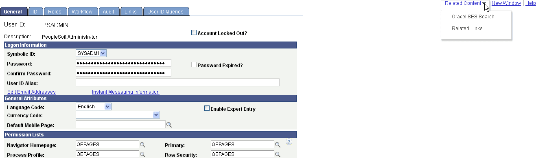This screenshot has height=158, width=536.
Task: Toggle the Password Expired checkbox
Action: (194, 64)
